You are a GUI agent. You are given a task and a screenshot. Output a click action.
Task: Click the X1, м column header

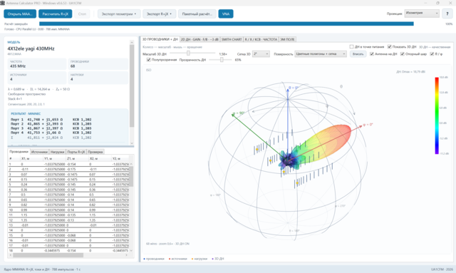[x=31, y=159]
